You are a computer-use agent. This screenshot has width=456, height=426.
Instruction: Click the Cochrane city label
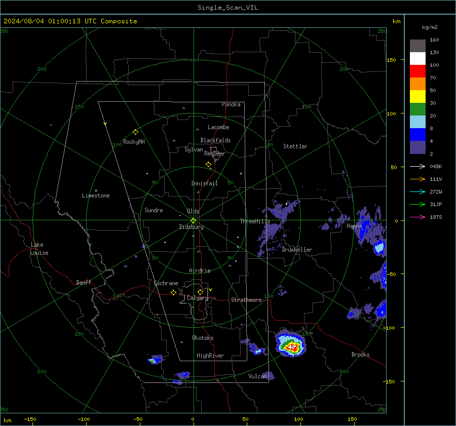pos(166,283)
